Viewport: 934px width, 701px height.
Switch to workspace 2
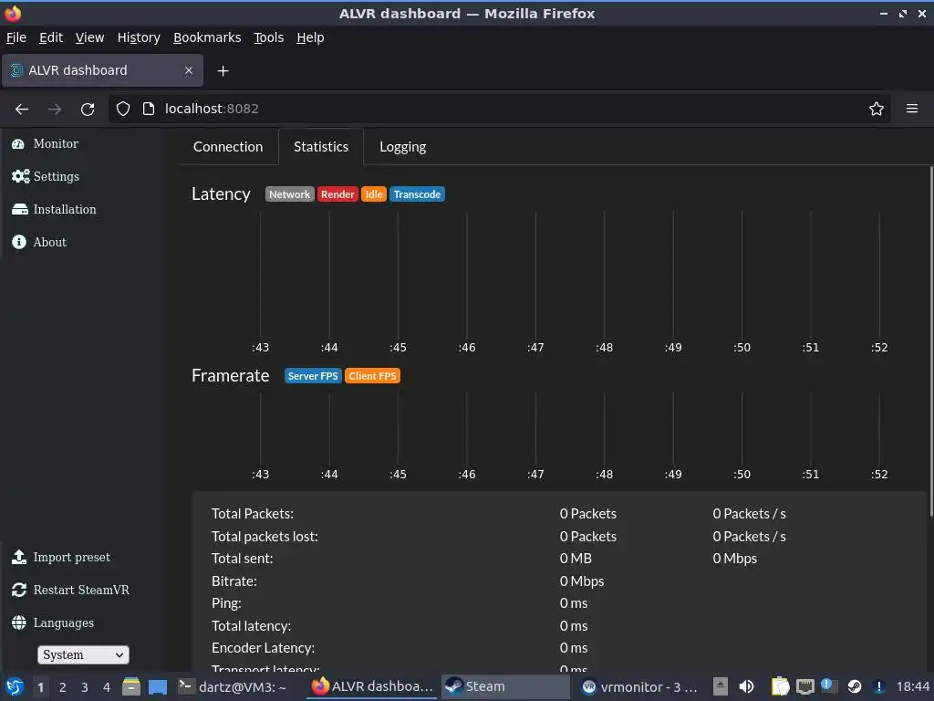62,687
